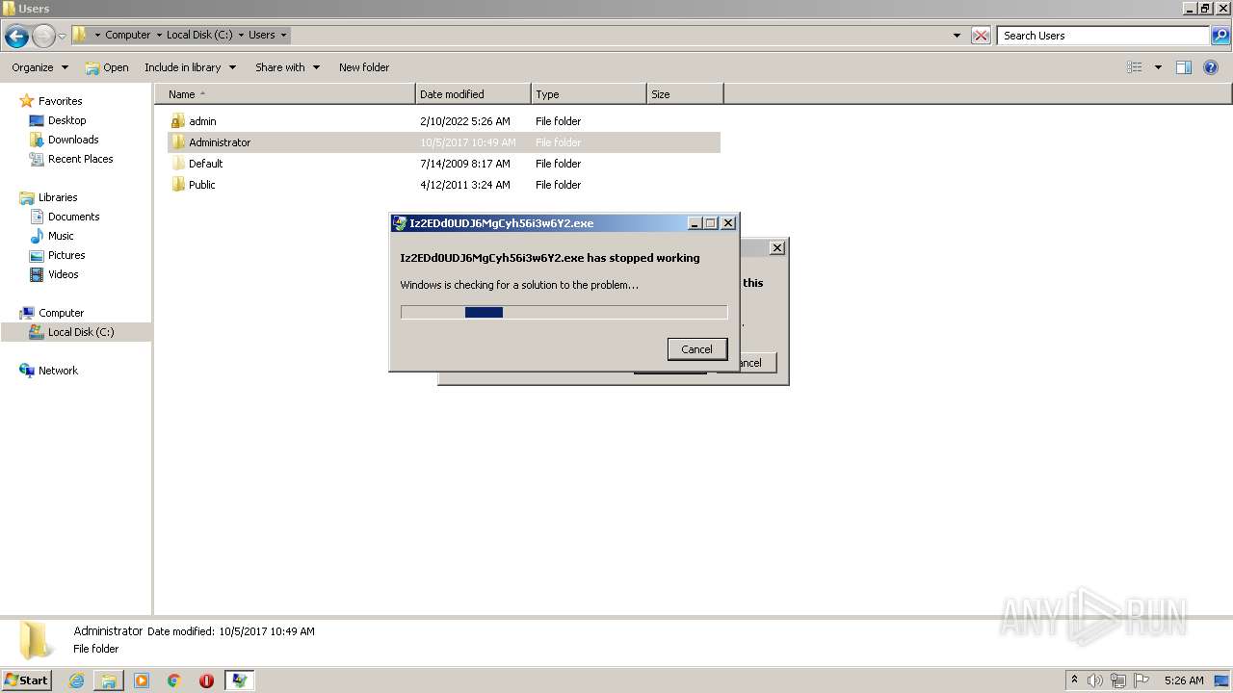
Task: Click Favorites in navigation pane
Action: [60, 101]
